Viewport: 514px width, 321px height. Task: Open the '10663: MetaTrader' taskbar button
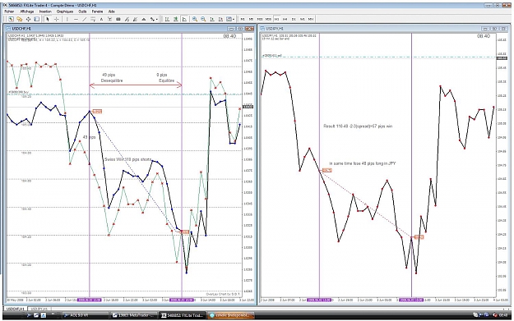pos(134,315)
